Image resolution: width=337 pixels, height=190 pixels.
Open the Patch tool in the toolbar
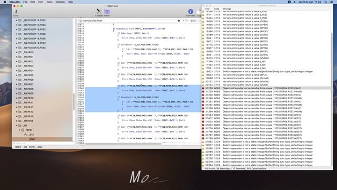[107, 13]
